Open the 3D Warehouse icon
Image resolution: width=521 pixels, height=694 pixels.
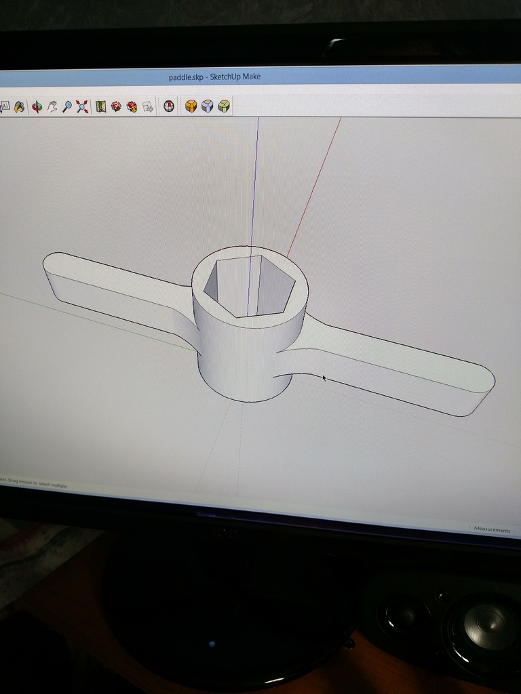point(116,106)
